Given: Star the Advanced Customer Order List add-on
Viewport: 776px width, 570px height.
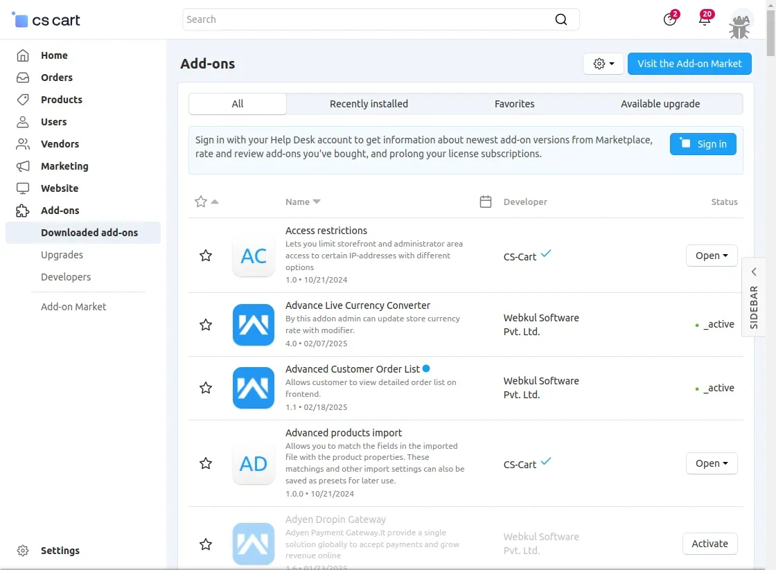Looking at the screenshot, I should (x=206, y=388).
